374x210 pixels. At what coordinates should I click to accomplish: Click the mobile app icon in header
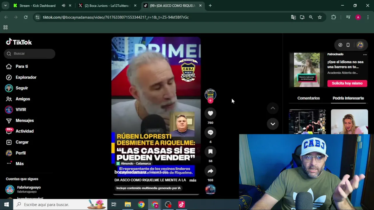[348, 45]
